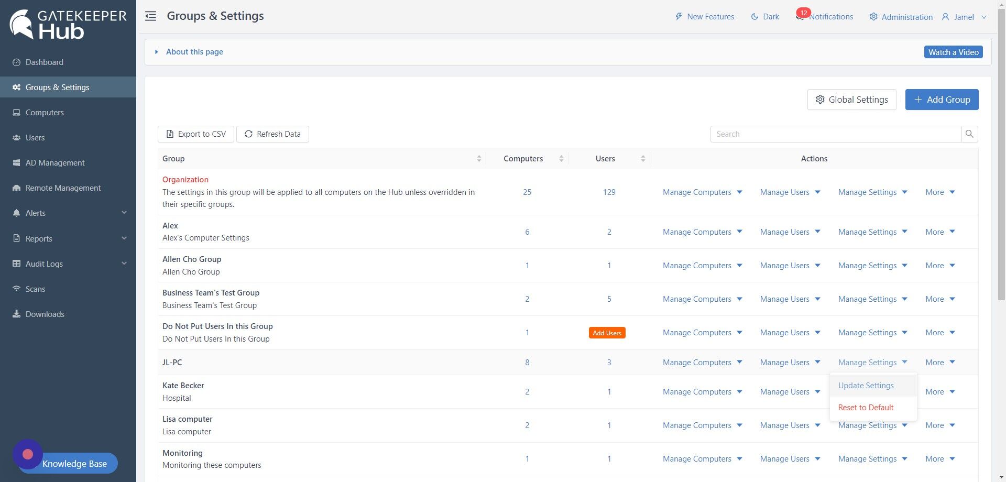This screenshot has width=1006, height=482.
Task: Click the Computers laptop icon in sidebar
Action: click(x=16, y=112)
